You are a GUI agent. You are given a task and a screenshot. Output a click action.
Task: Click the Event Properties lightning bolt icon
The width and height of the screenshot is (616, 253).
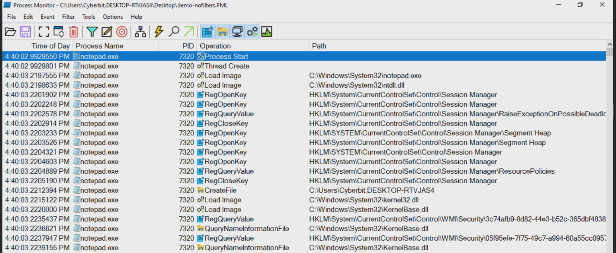coord(159,32)
